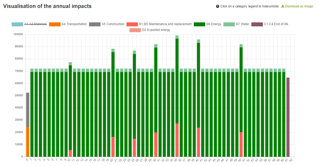Toggle the B6 Energy legend label
The width and height of the screenshot is (318, 166).
click(x=214, y=24)
